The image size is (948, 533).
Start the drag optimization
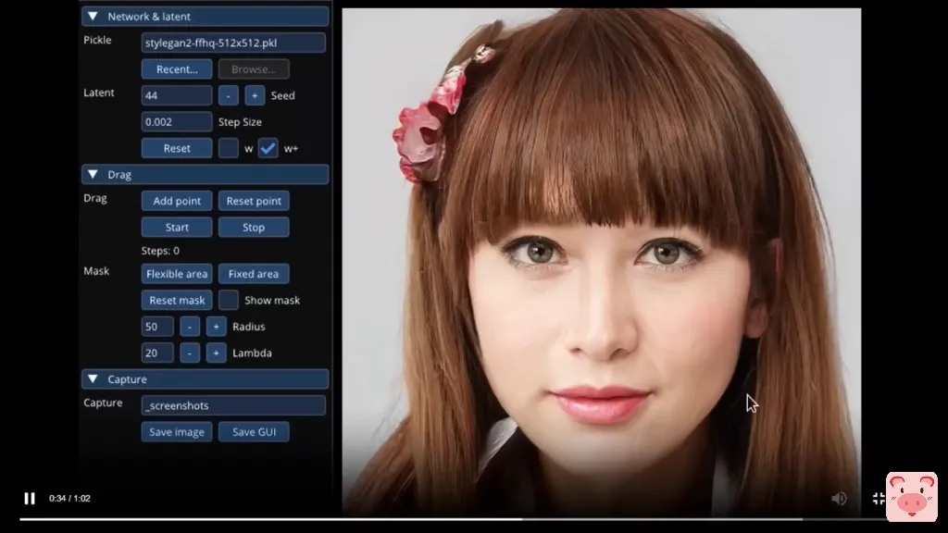[177, 228]
